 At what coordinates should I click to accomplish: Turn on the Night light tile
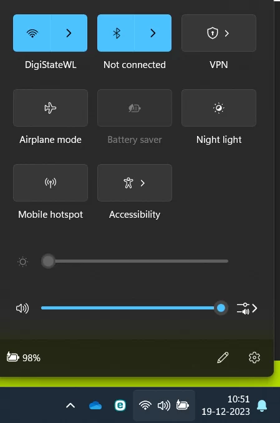(219, 108)
